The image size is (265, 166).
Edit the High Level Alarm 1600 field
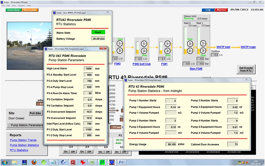[88, 69]
